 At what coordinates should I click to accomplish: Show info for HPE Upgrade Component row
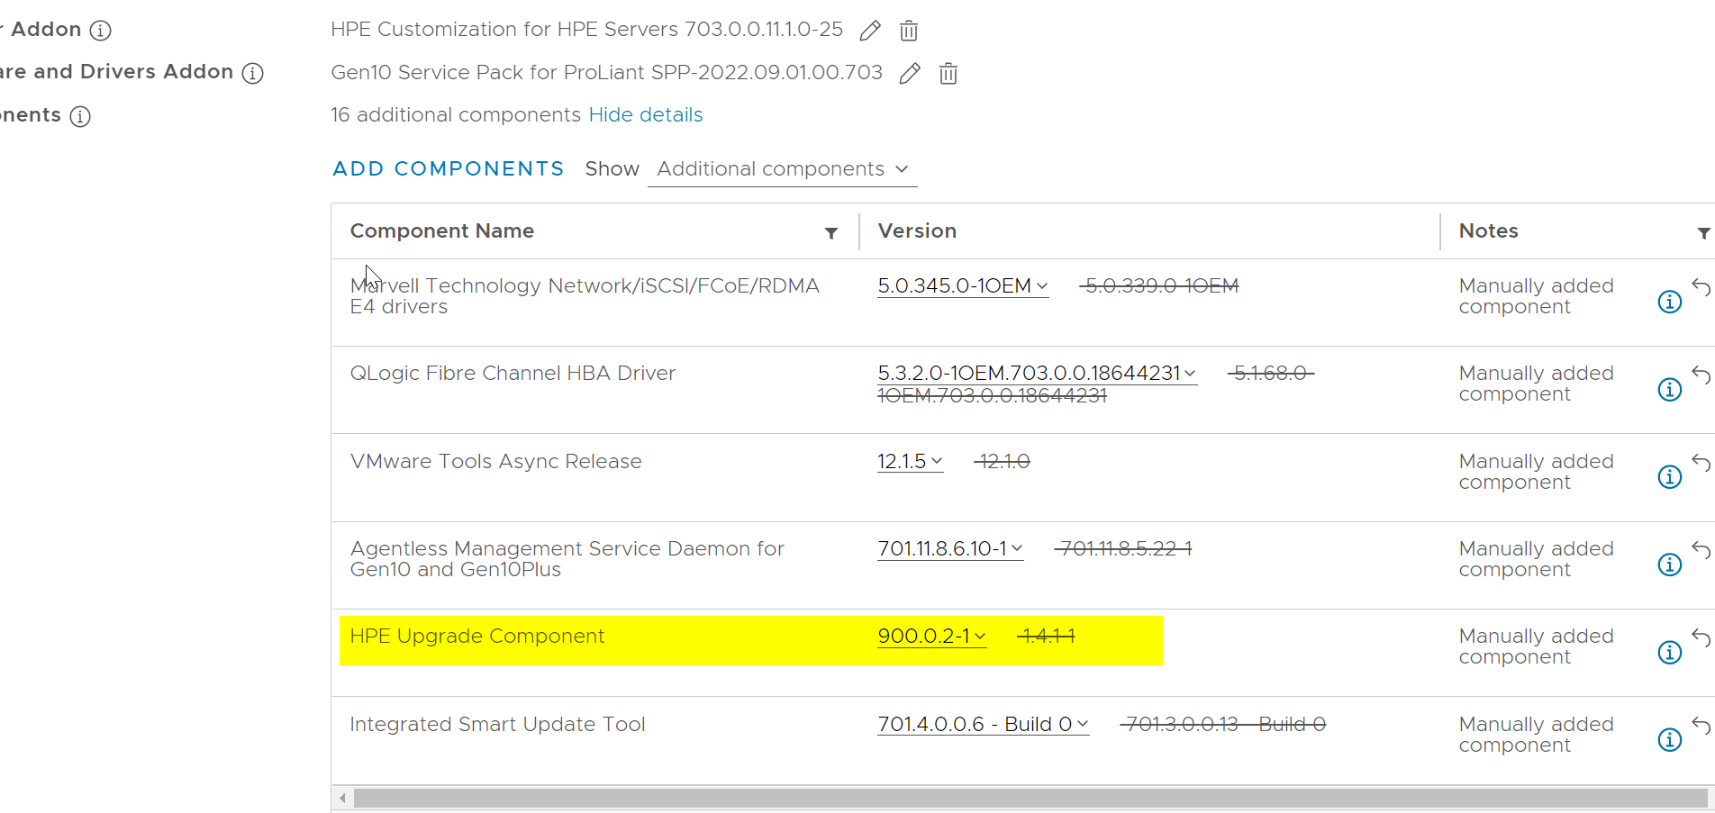pyautogui.click(x=1670, y=652)
